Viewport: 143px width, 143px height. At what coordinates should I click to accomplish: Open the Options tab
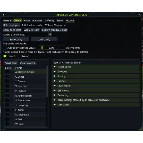tap(70, 20)
